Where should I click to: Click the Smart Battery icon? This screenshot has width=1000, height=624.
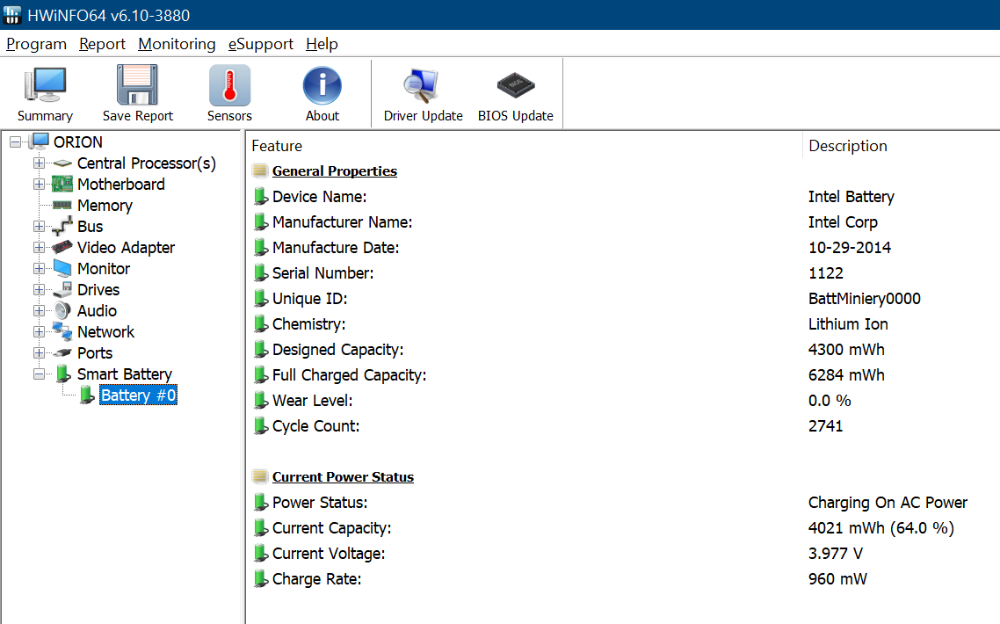(x=62, y=374)
